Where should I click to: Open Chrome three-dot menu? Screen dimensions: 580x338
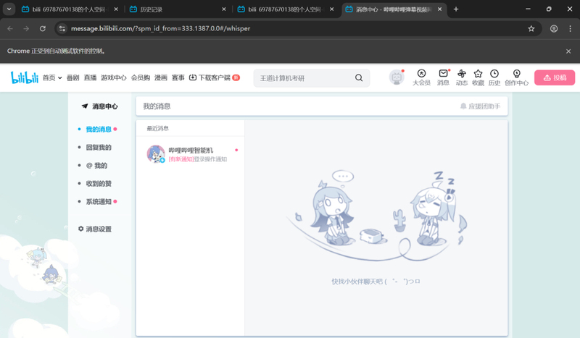coord(570,28)
